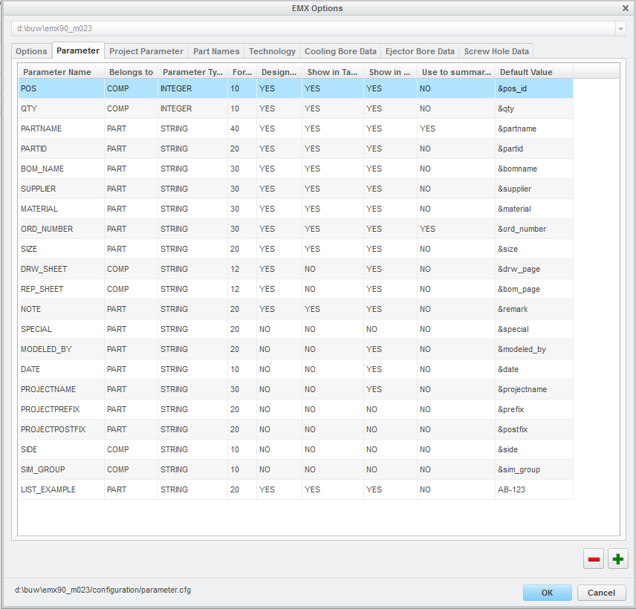This screenshot has height=609, width=636.
Task: Click the Belongs to column header
Action: (131, 72)
